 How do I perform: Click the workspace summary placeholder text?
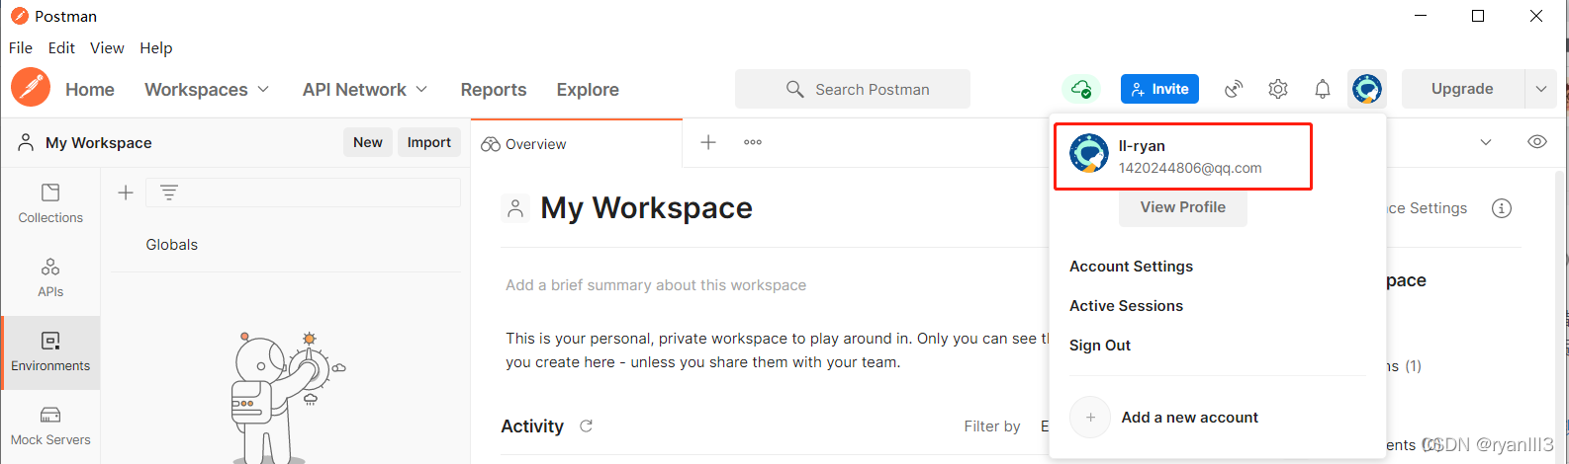click(656, 285)
